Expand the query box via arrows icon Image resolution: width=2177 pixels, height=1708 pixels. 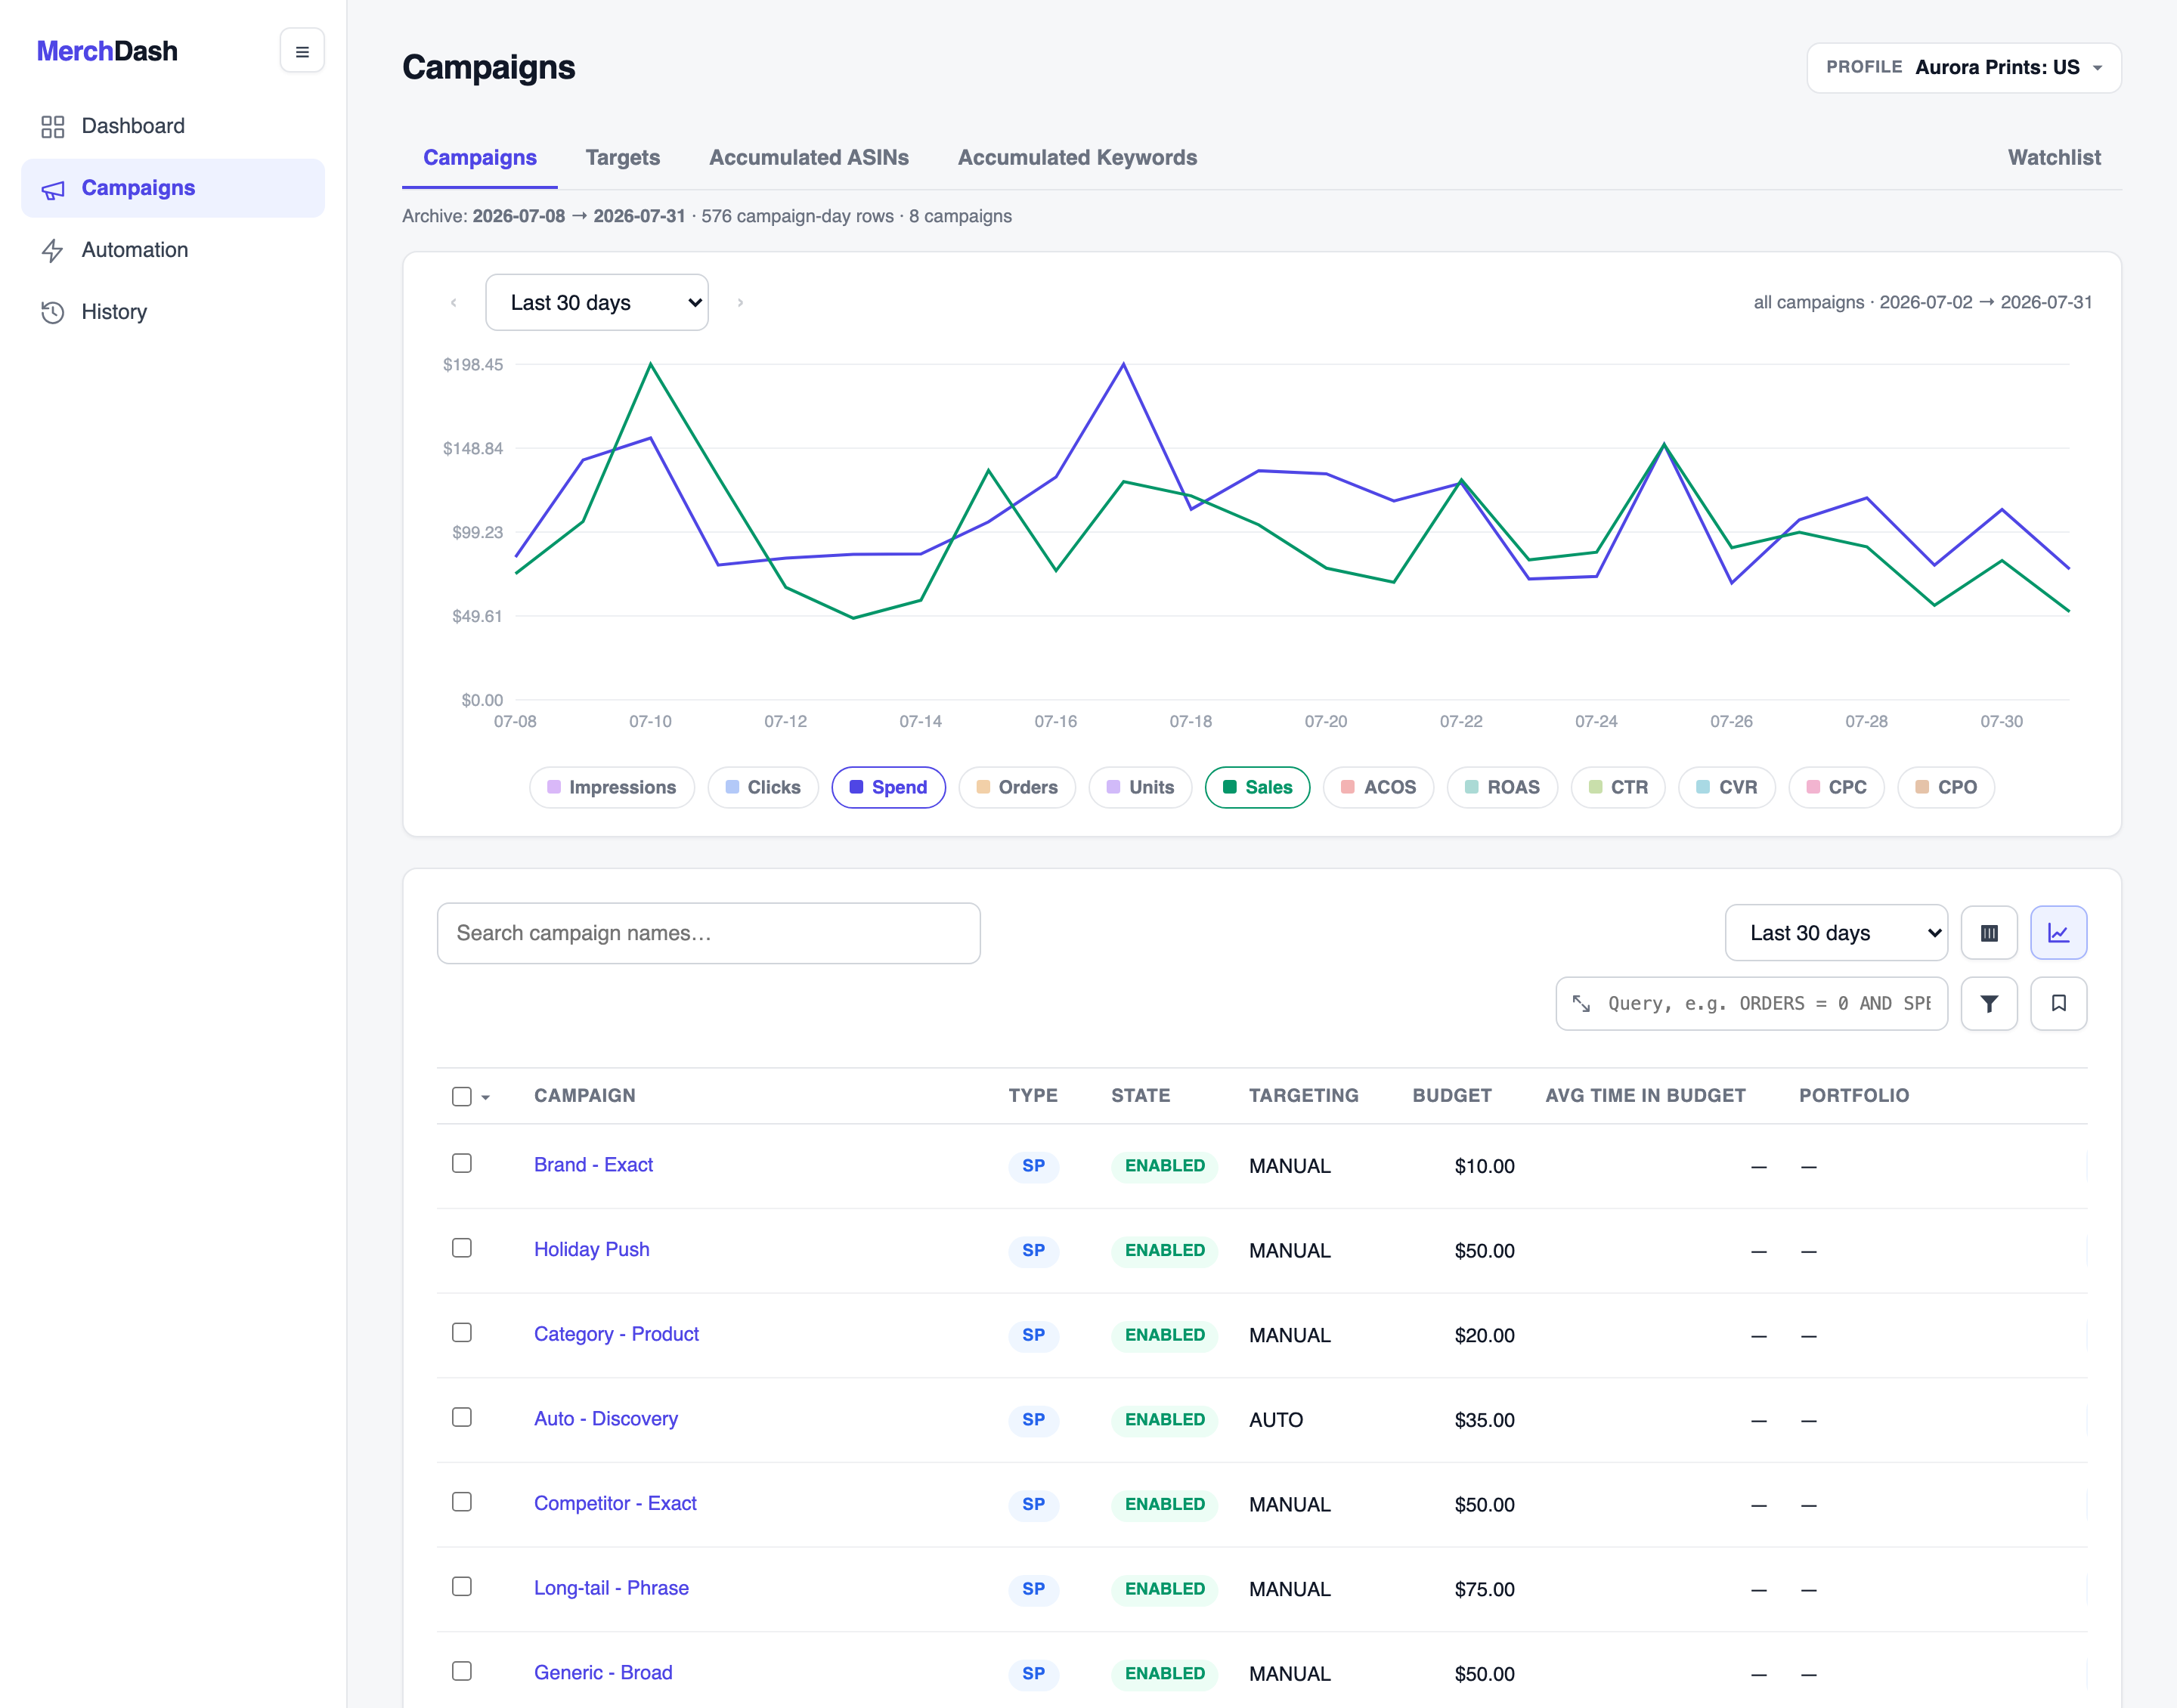point(1581,1003)
